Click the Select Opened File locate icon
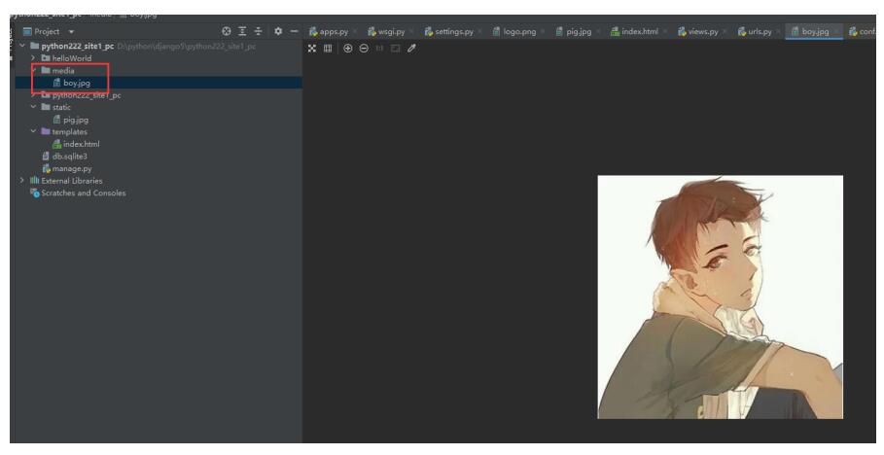Viewport: 884px width, 455px height. tap(227, 32)
